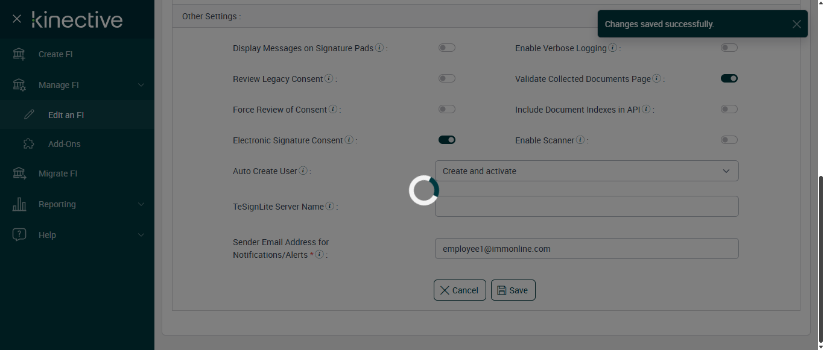Click info icon next to Enable Verbose Logging
This screenshot has height=350, width=824.
click(612, 48)
